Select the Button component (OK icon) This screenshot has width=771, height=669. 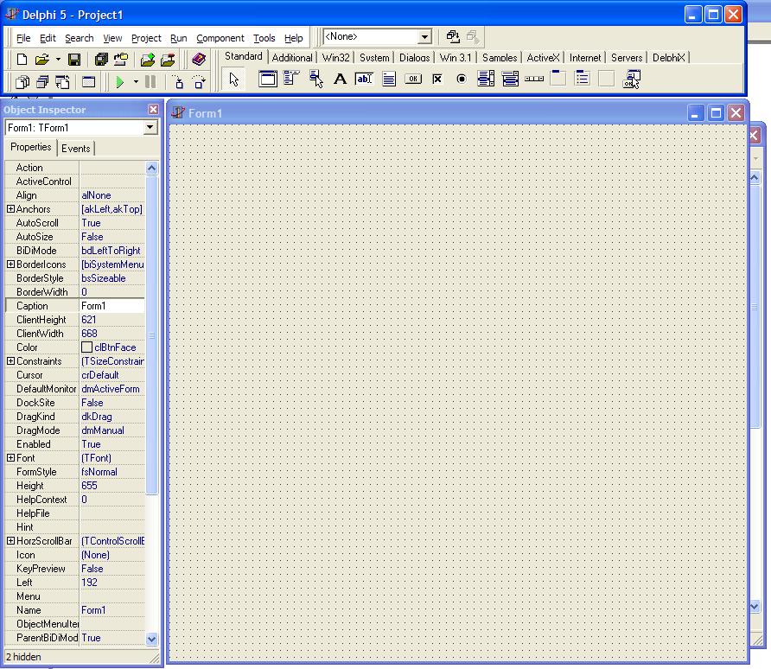(x=413, y=79)
